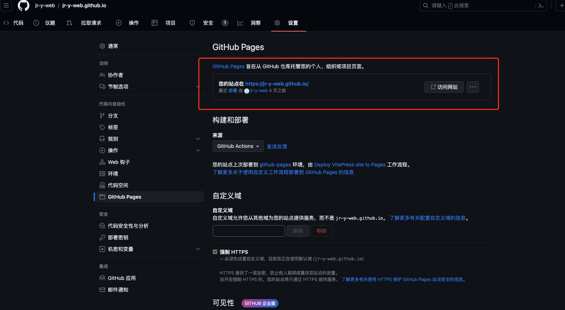This screenshot has width=565, height=310.
Task: Click the GITHUB 企业版 badge
Action: (x=260, y=303)
